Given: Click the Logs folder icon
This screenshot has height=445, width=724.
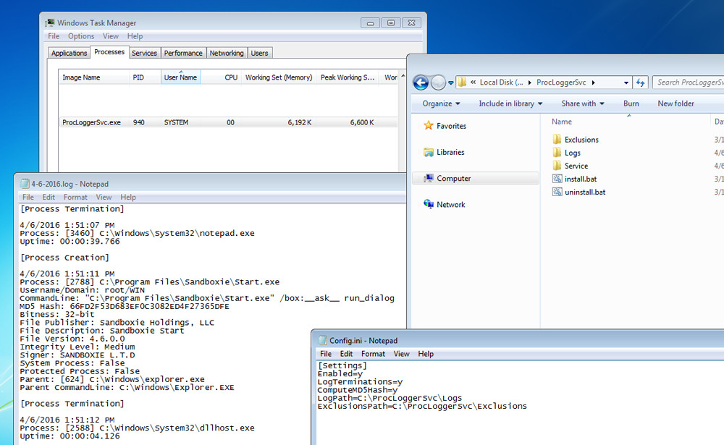Looking at the screenshot, I should [x=557, y=153].
